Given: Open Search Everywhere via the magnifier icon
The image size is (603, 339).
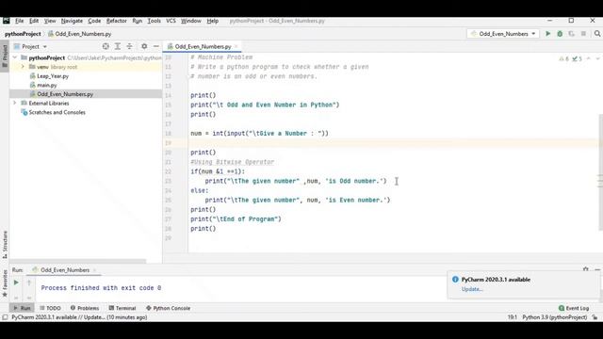Looking at the screenshot, I should pyautogui.click(x=597, y=34).
